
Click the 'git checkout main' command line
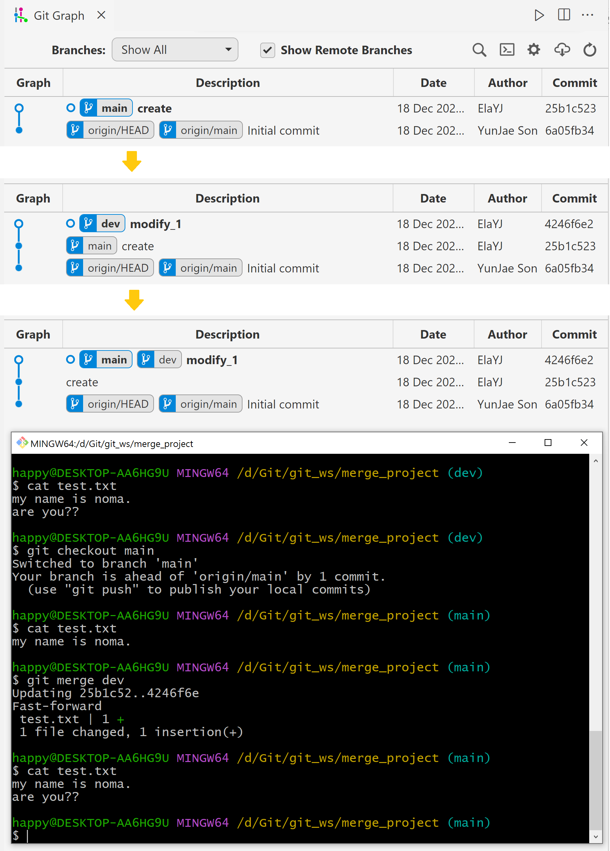pyautogui.click(x=83, y=550)
